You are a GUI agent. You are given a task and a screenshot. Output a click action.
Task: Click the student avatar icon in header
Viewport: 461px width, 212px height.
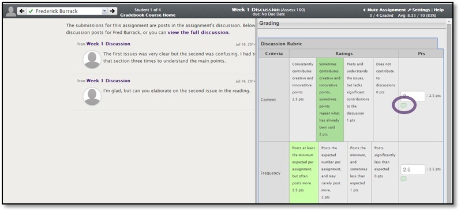[x=11, y=11]
